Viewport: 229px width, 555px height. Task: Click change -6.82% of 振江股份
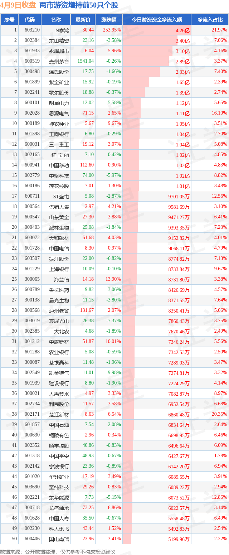click(114, 259)
